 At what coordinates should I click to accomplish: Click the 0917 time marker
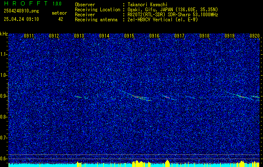tap(179, 35)
